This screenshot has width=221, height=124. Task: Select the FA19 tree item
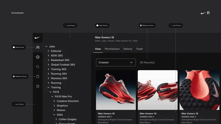point(56,92)
